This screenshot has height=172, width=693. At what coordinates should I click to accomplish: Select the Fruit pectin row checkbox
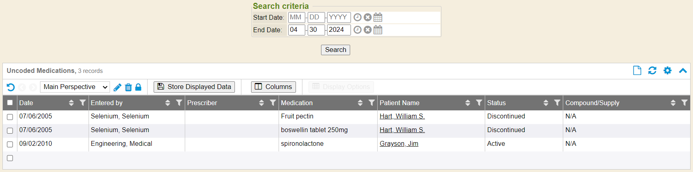10,117
